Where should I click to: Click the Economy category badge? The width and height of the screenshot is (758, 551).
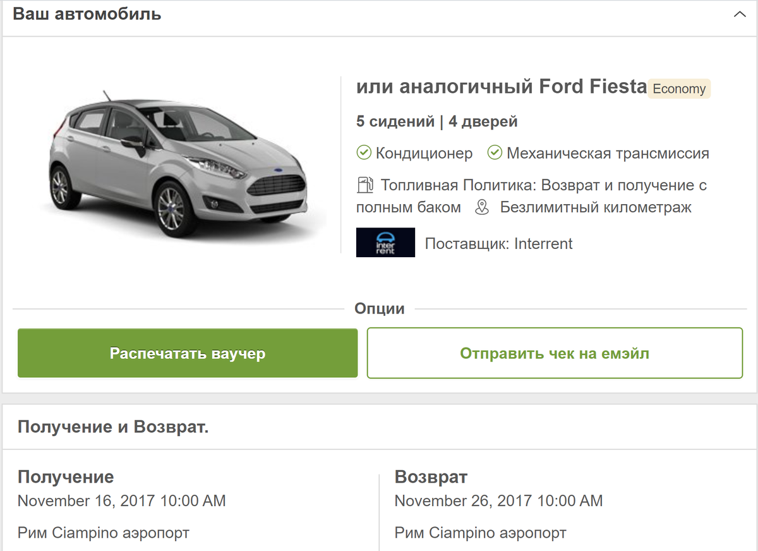[x=679, y=89]
